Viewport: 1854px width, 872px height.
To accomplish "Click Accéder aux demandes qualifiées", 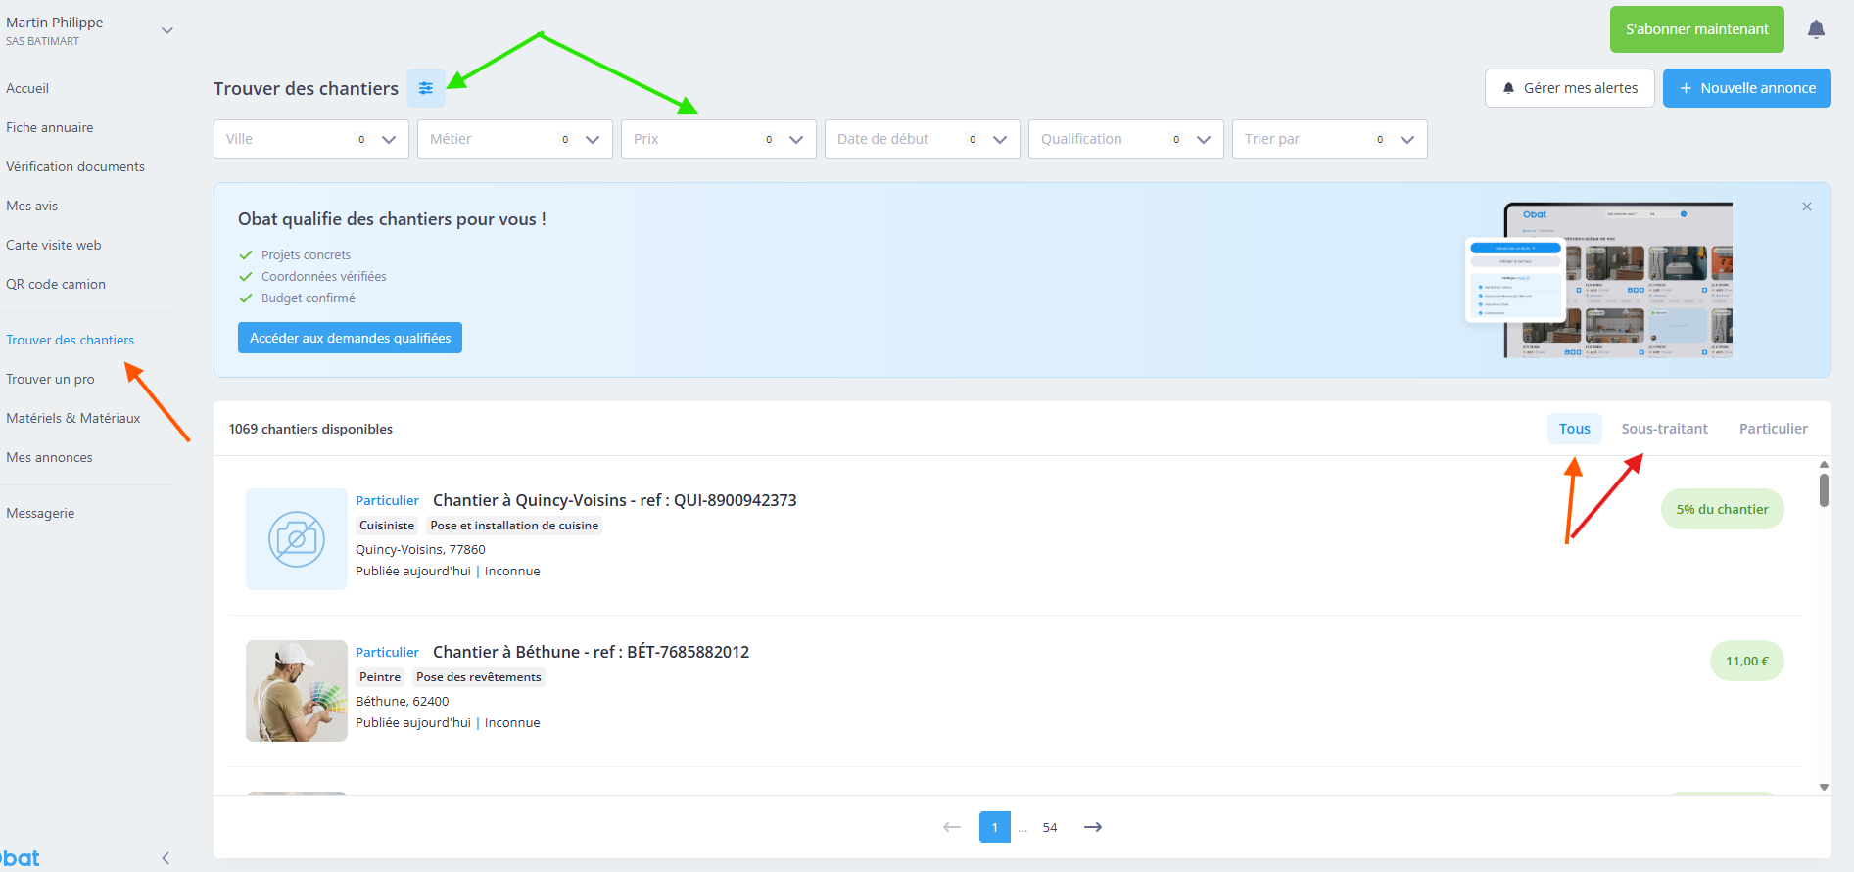I will (x=350, y=338).
